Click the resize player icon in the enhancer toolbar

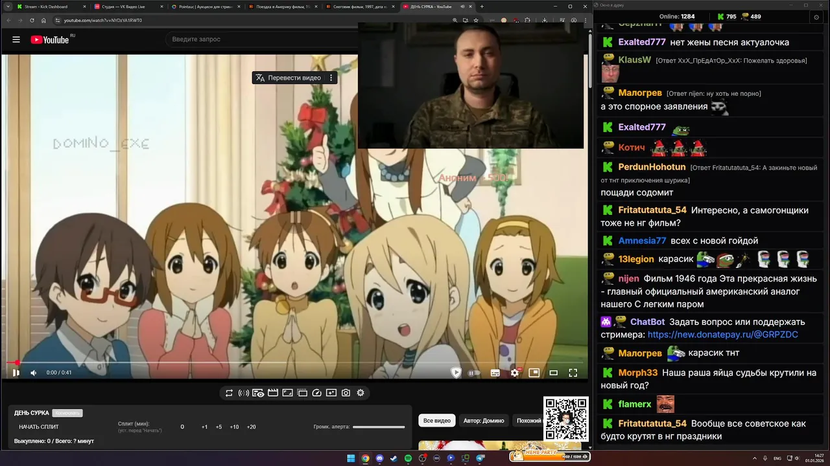(x=287, y=393)
